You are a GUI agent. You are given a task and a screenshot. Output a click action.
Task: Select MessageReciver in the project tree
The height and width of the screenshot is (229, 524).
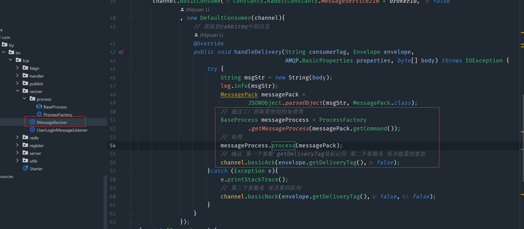coord(52,122)
